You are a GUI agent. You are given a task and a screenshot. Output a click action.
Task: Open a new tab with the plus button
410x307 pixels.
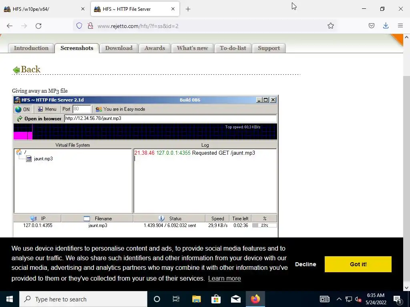point(188,9)
